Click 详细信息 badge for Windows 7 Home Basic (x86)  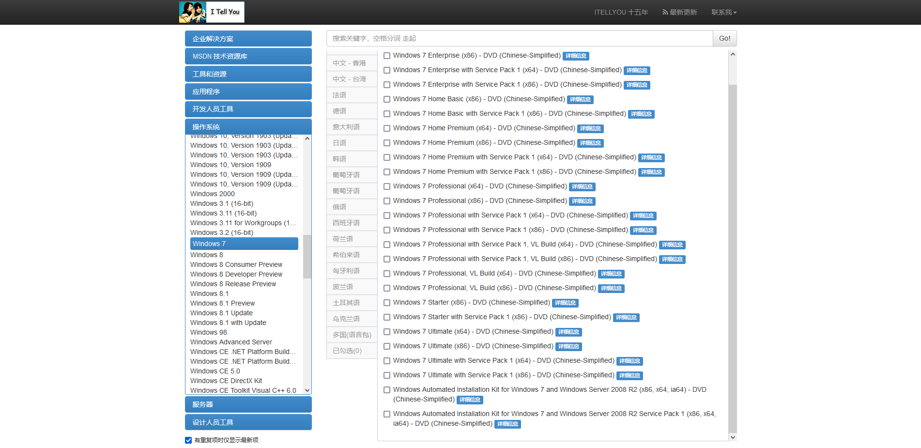[580, 100]
